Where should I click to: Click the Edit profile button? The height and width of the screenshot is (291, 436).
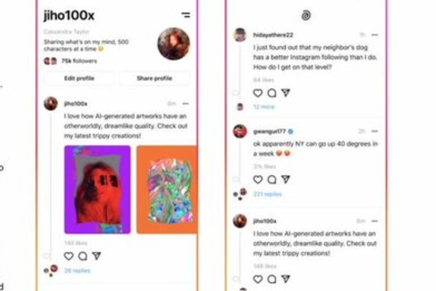pos(79,78)
